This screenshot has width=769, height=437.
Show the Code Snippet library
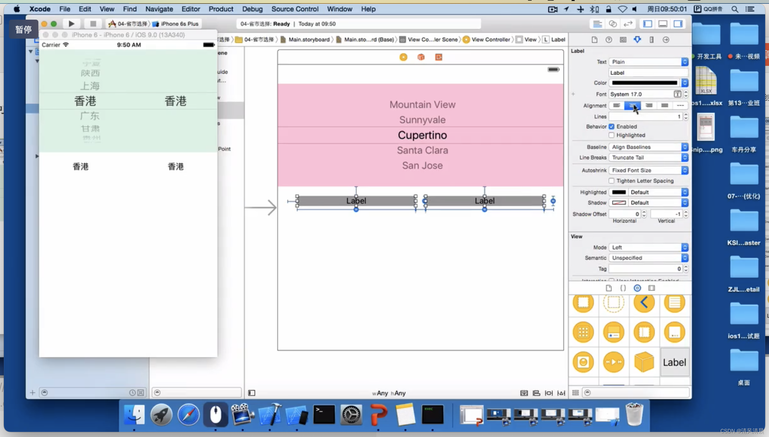(x=623, y=288)
